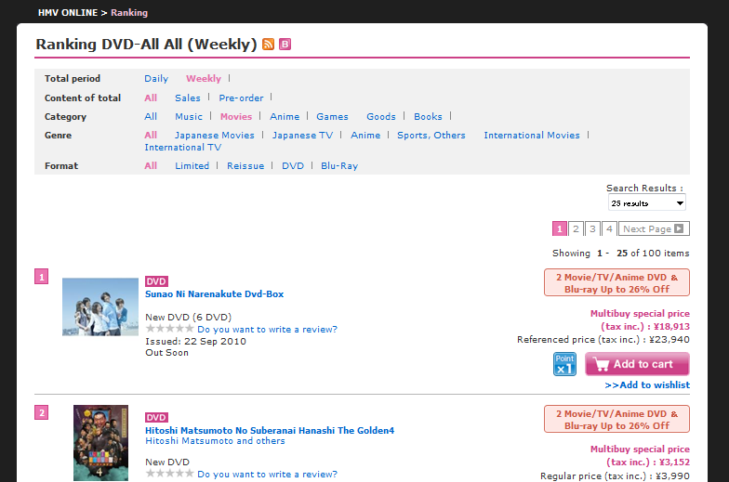
Task: Select the Music category filter
Action: coord(189,117)
